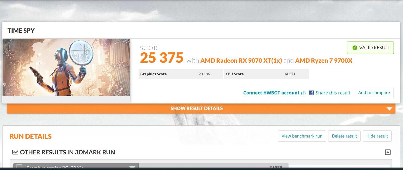Collapse the Other Results in 3DMark Run section

pyautogui.click(x=388, y=152)
